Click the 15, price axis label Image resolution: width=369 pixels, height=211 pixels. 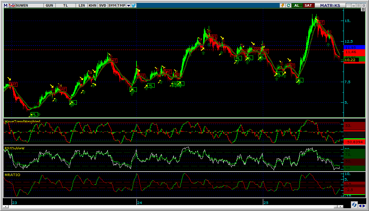tap(348, 21)
